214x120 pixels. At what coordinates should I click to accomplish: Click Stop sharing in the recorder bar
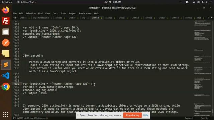[132, 115]
